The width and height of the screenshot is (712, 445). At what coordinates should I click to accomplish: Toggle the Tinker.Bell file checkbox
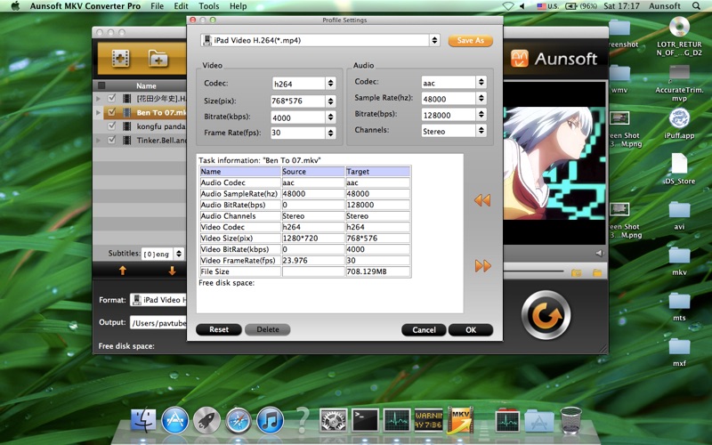point(112,141)
